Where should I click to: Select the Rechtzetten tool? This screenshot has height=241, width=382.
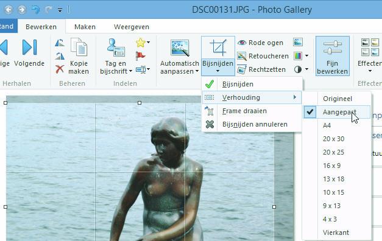pos(261,69)
